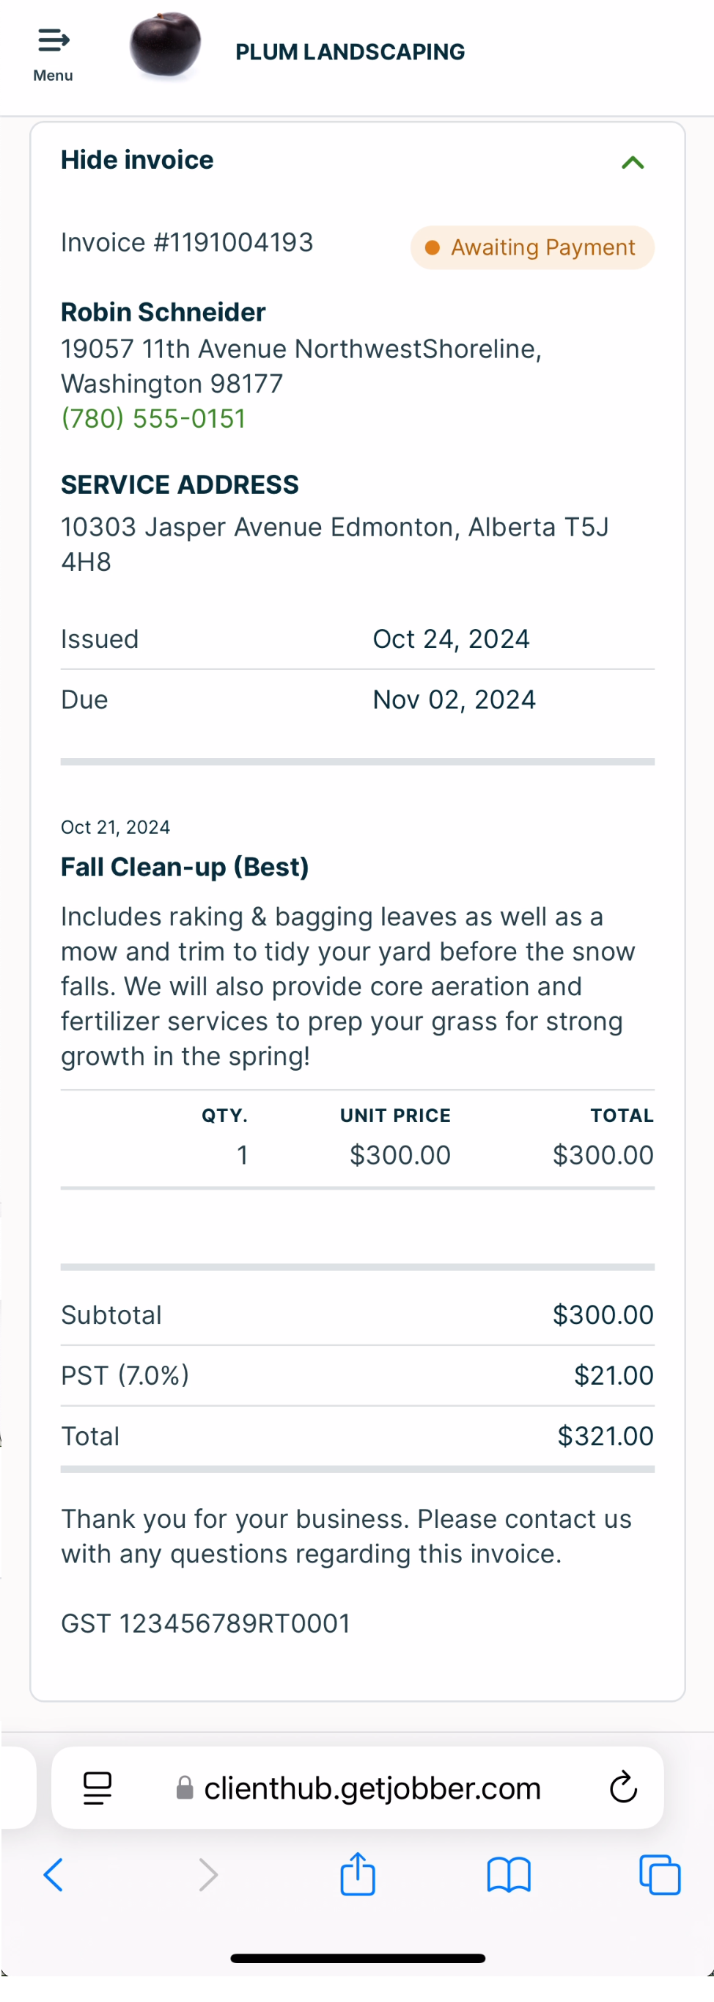The image size is (714, 2002).
Task: Tap the iOS home indicator bar
Action: 358,1959
